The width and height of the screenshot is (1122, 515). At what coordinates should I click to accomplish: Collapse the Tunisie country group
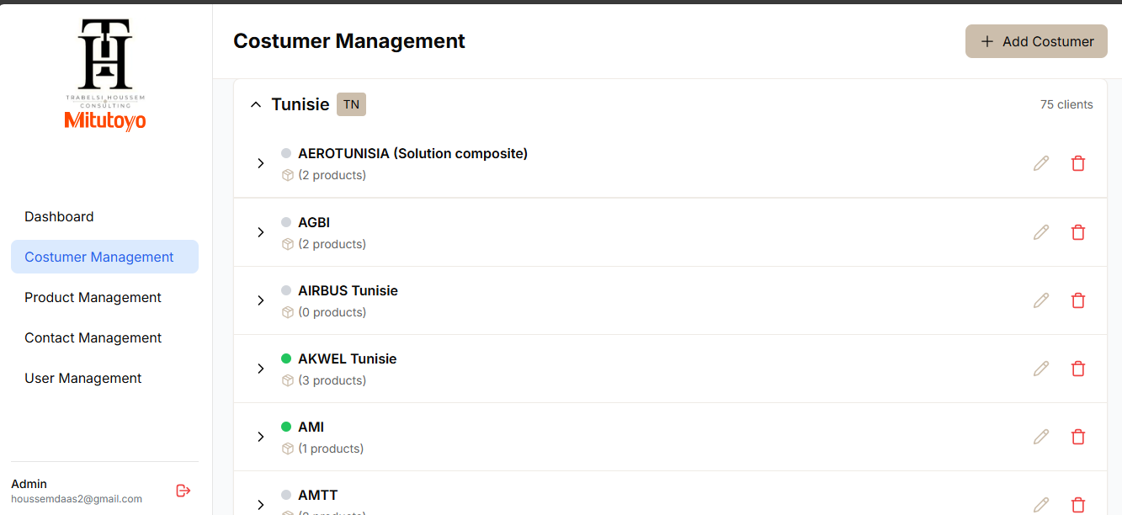(x=256, y=104)
